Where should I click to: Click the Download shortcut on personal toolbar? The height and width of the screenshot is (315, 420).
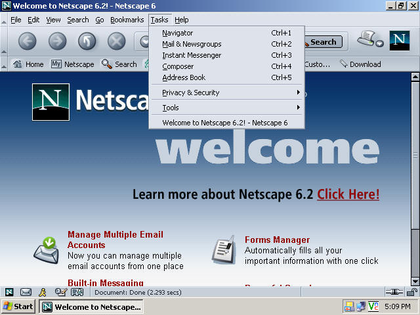click(360, 64)
